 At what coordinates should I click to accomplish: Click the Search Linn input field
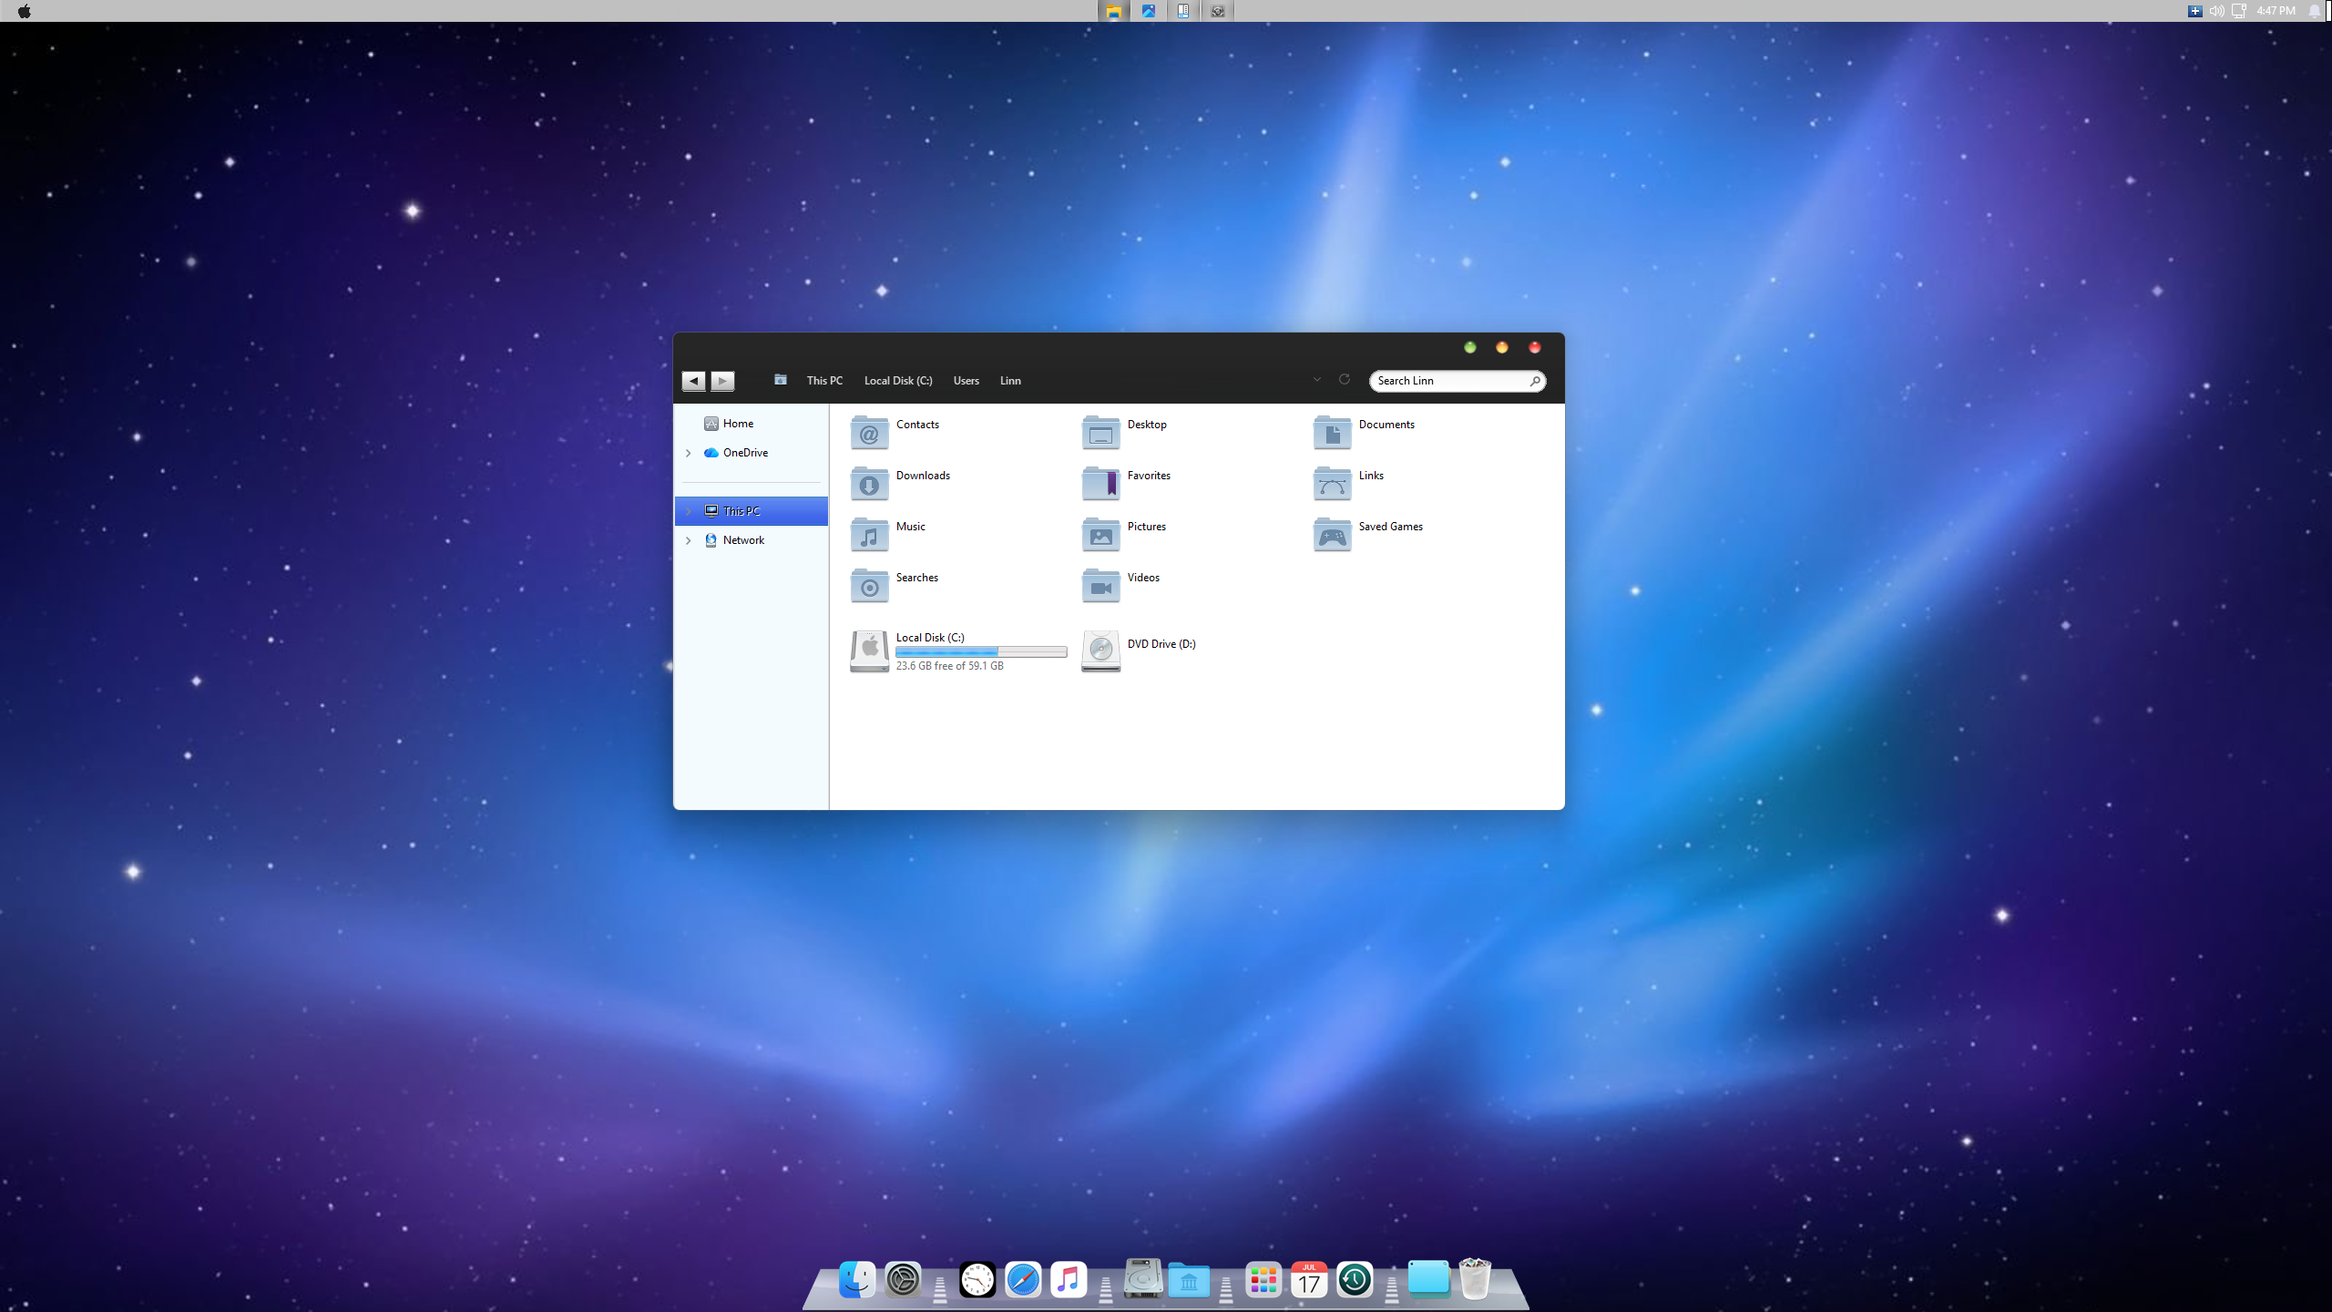(1448, 381)
